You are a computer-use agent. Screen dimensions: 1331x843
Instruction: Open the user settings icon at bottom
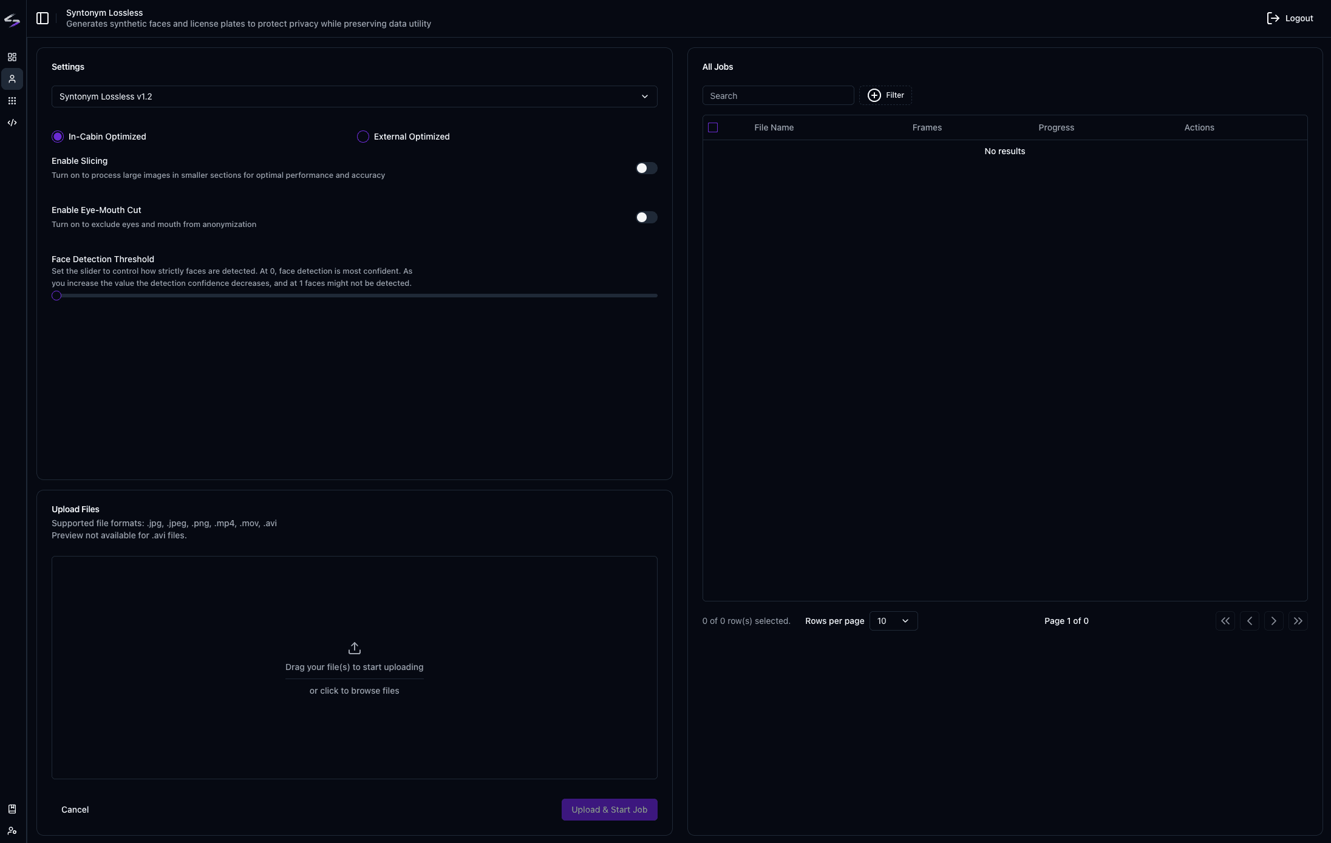12,831
